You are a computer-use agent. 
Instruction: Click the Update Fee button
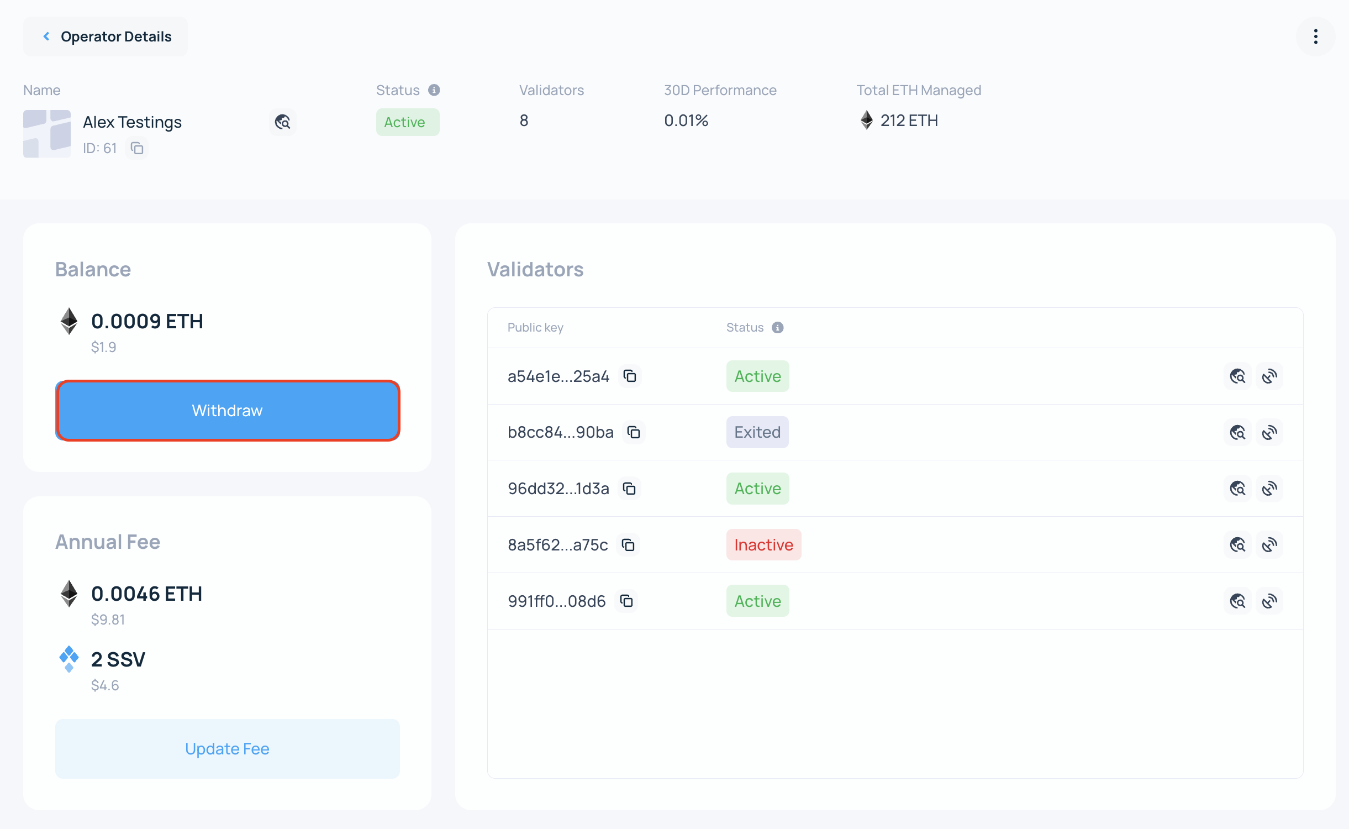click(227, 749)
